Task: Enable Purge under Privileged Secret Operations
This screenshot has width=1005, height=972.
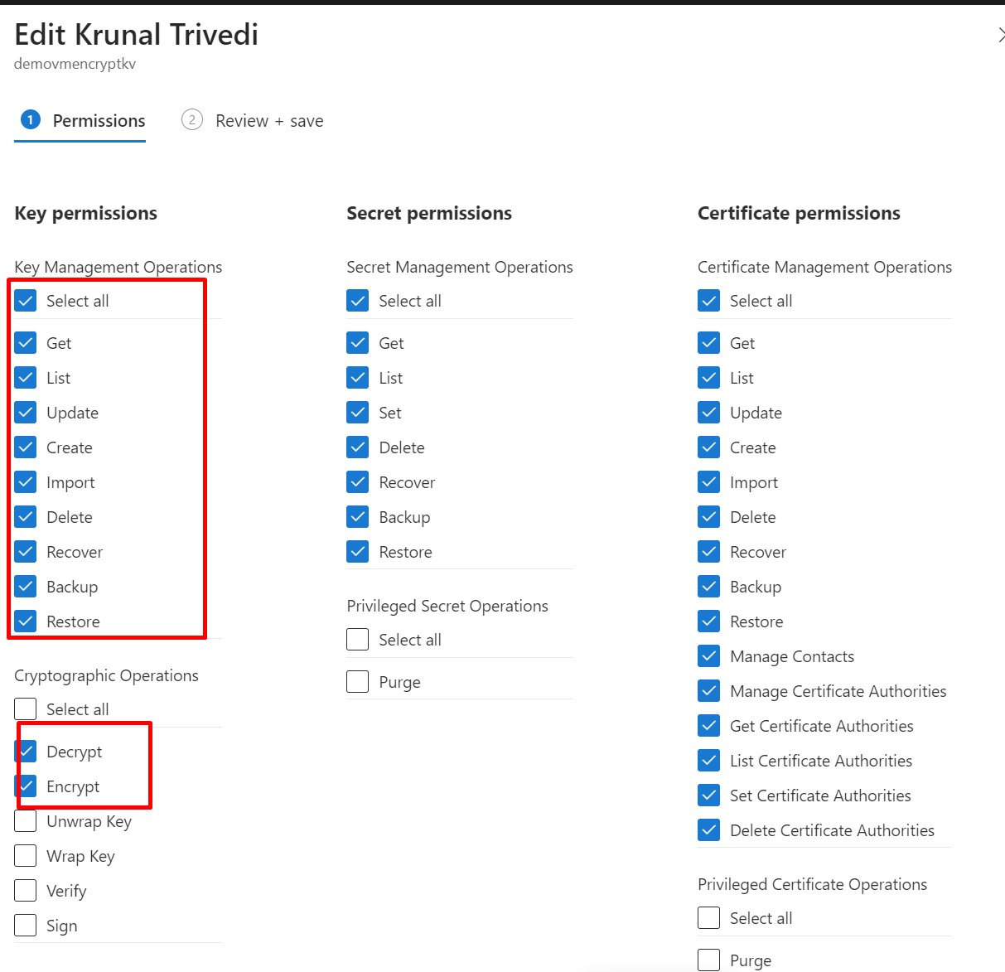Action: [358, 682]
